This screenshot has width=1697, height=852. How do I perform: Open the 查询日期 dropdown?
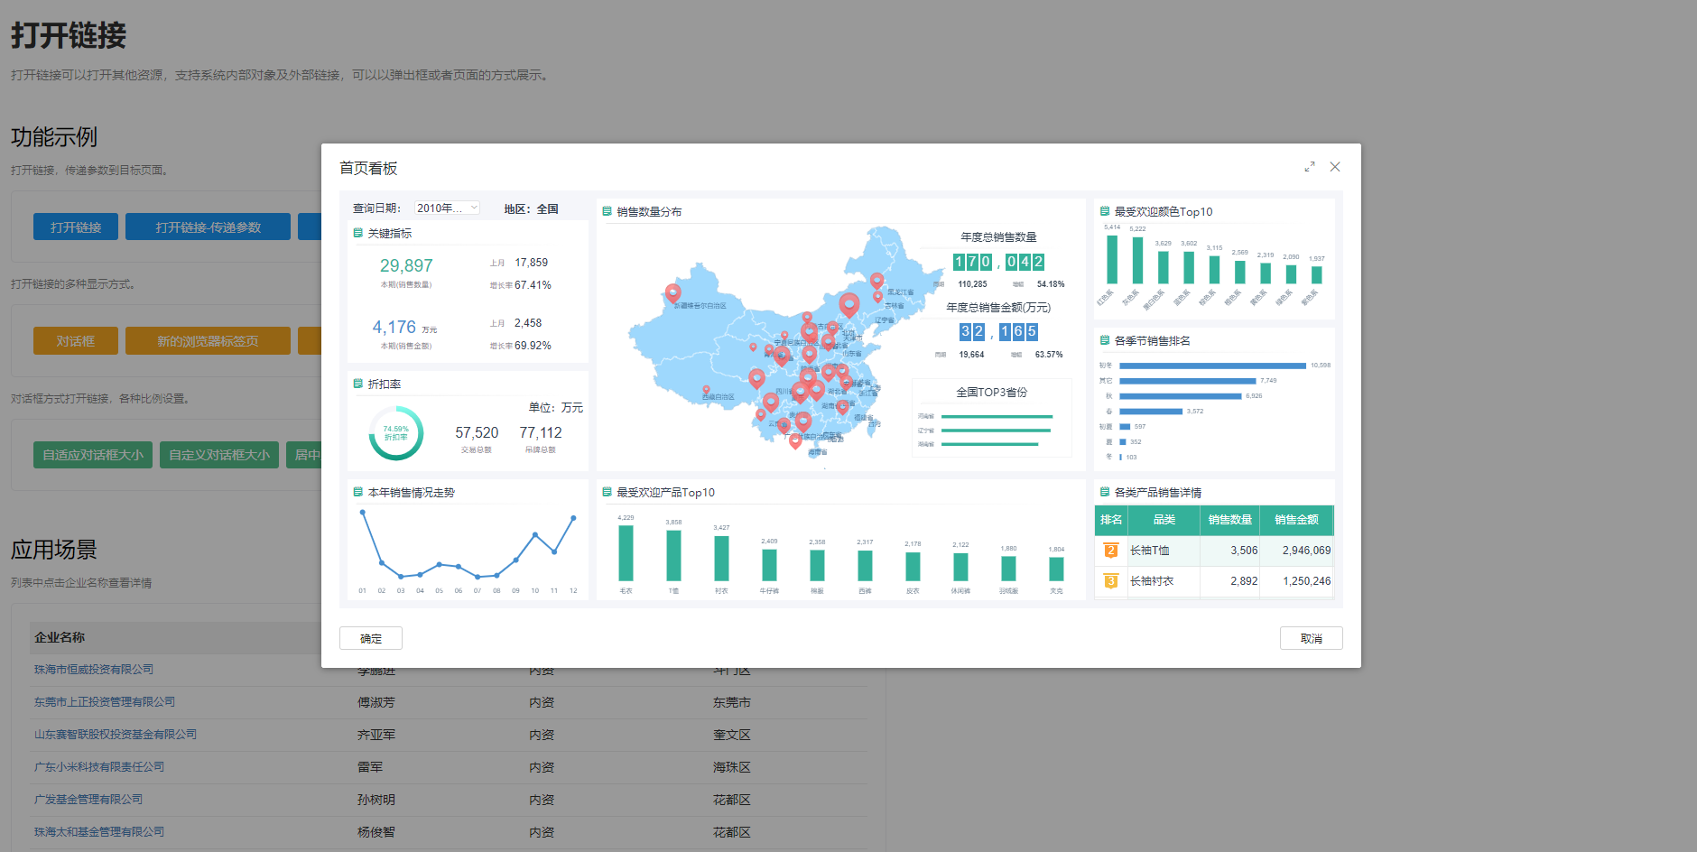(x=447, y=208)
